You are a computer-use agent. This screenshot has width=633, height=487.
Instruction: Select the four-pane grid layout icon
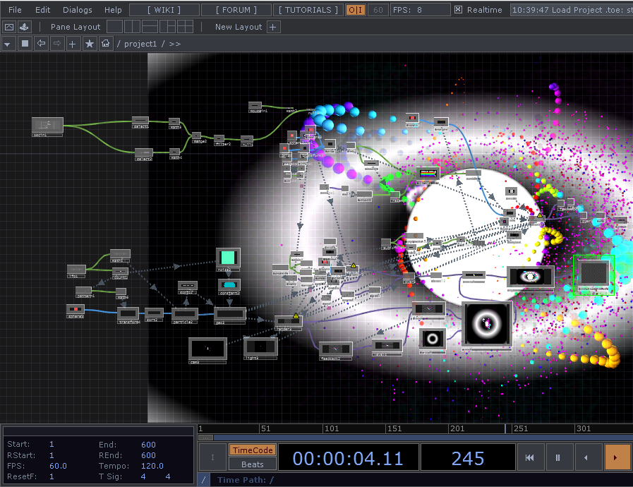tap(185, 27)
